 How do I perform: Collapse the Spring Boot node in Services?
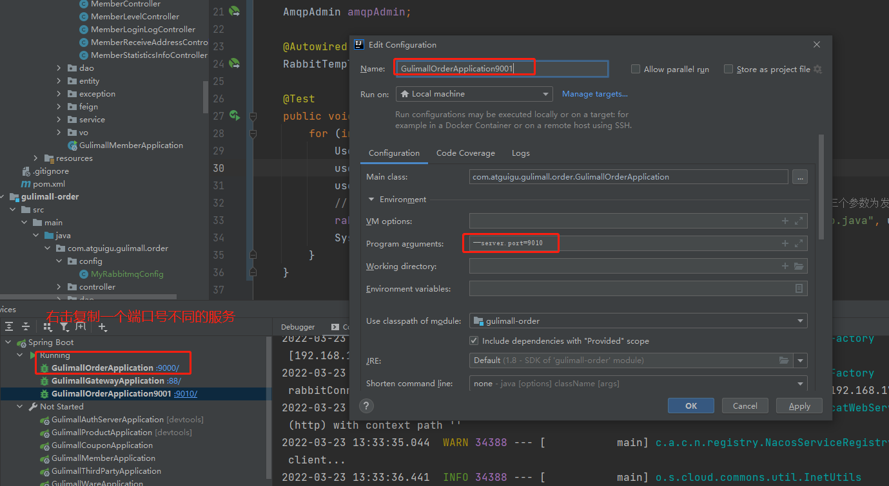[8, 342]
